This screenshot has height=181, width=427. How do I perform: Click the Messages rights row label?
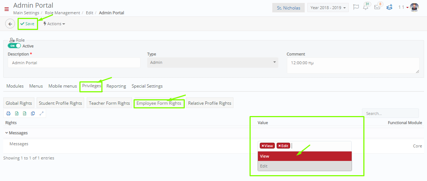[19, 144]
